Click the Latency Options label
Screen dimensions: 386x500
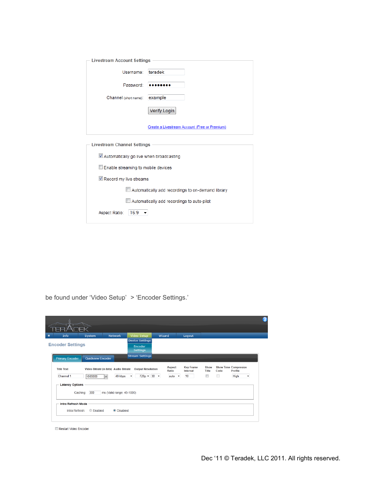[x=72, y=385]
